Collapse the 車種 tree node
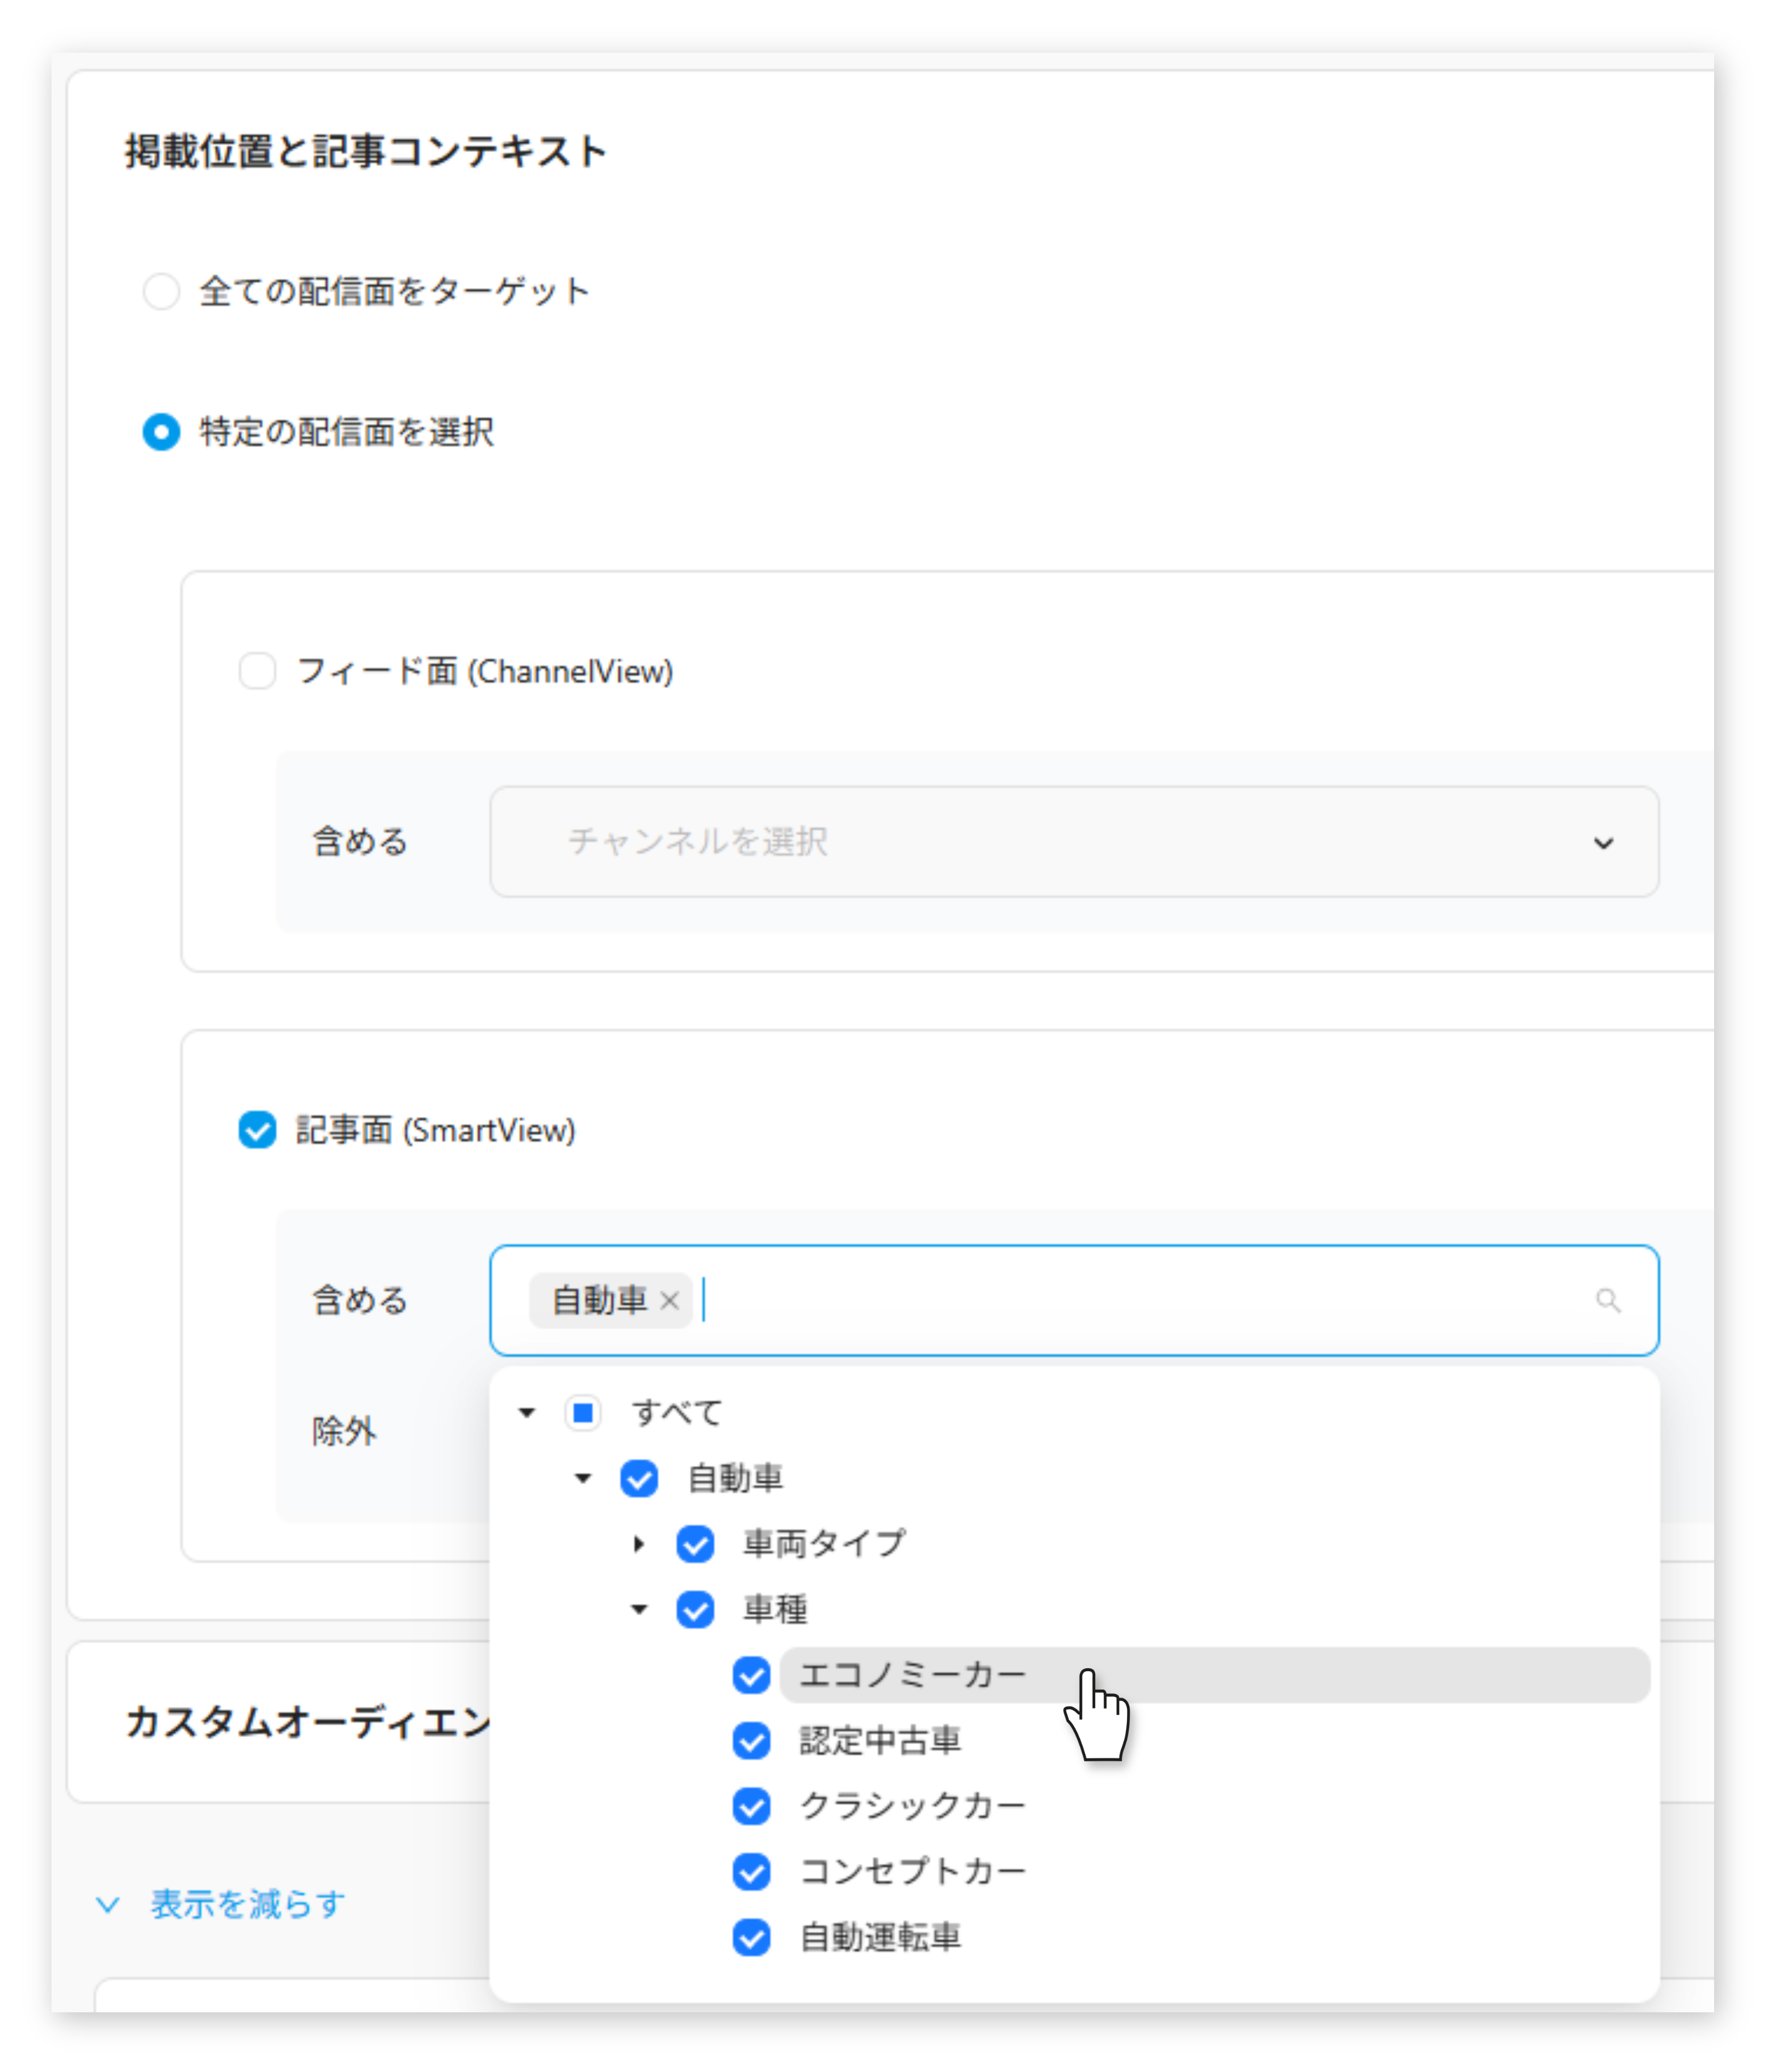 click(639, 1609)
